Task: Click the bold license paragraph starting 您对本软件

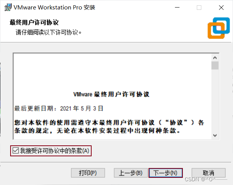Action: (109, 126)
